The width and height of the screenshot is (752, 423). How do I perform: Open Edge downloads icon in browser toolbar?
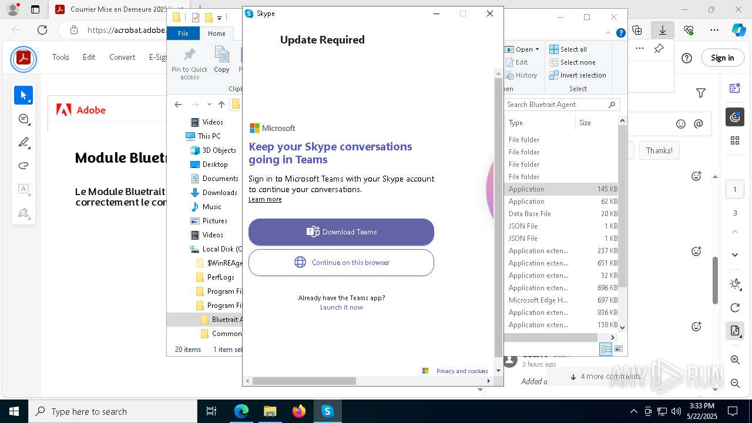[663, 29]
